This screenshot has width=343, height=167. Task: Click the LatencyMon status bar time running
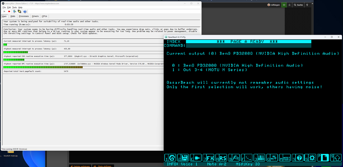(14, 149)
